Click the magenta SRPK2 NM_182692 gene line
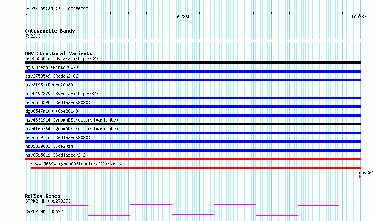 pyautogui.click(x=193, y=215)
